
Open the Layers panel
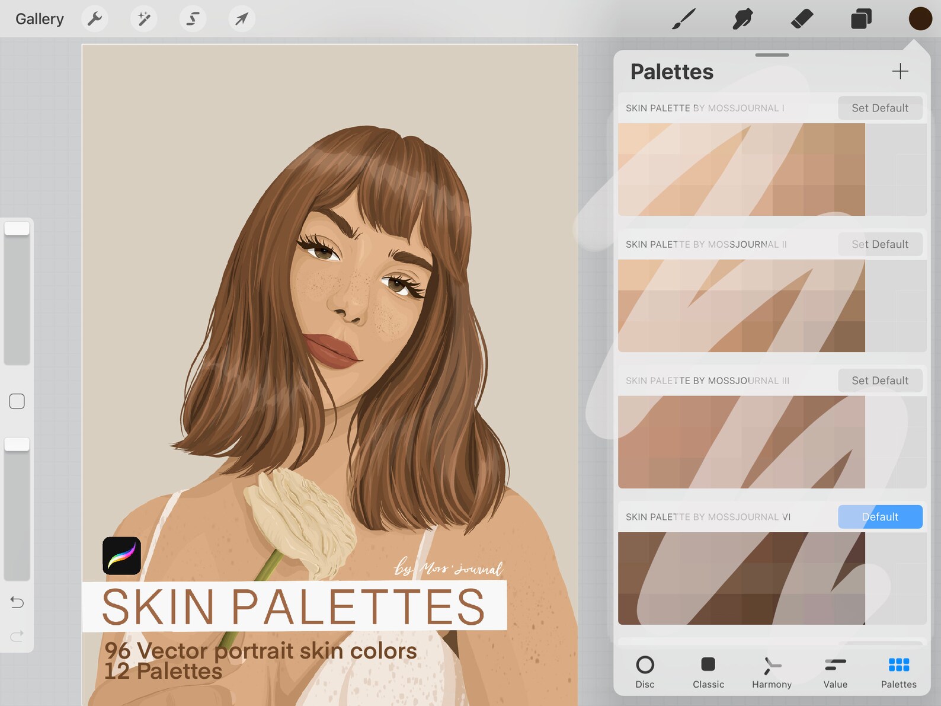pyautogui.click(x=861, y=19)
